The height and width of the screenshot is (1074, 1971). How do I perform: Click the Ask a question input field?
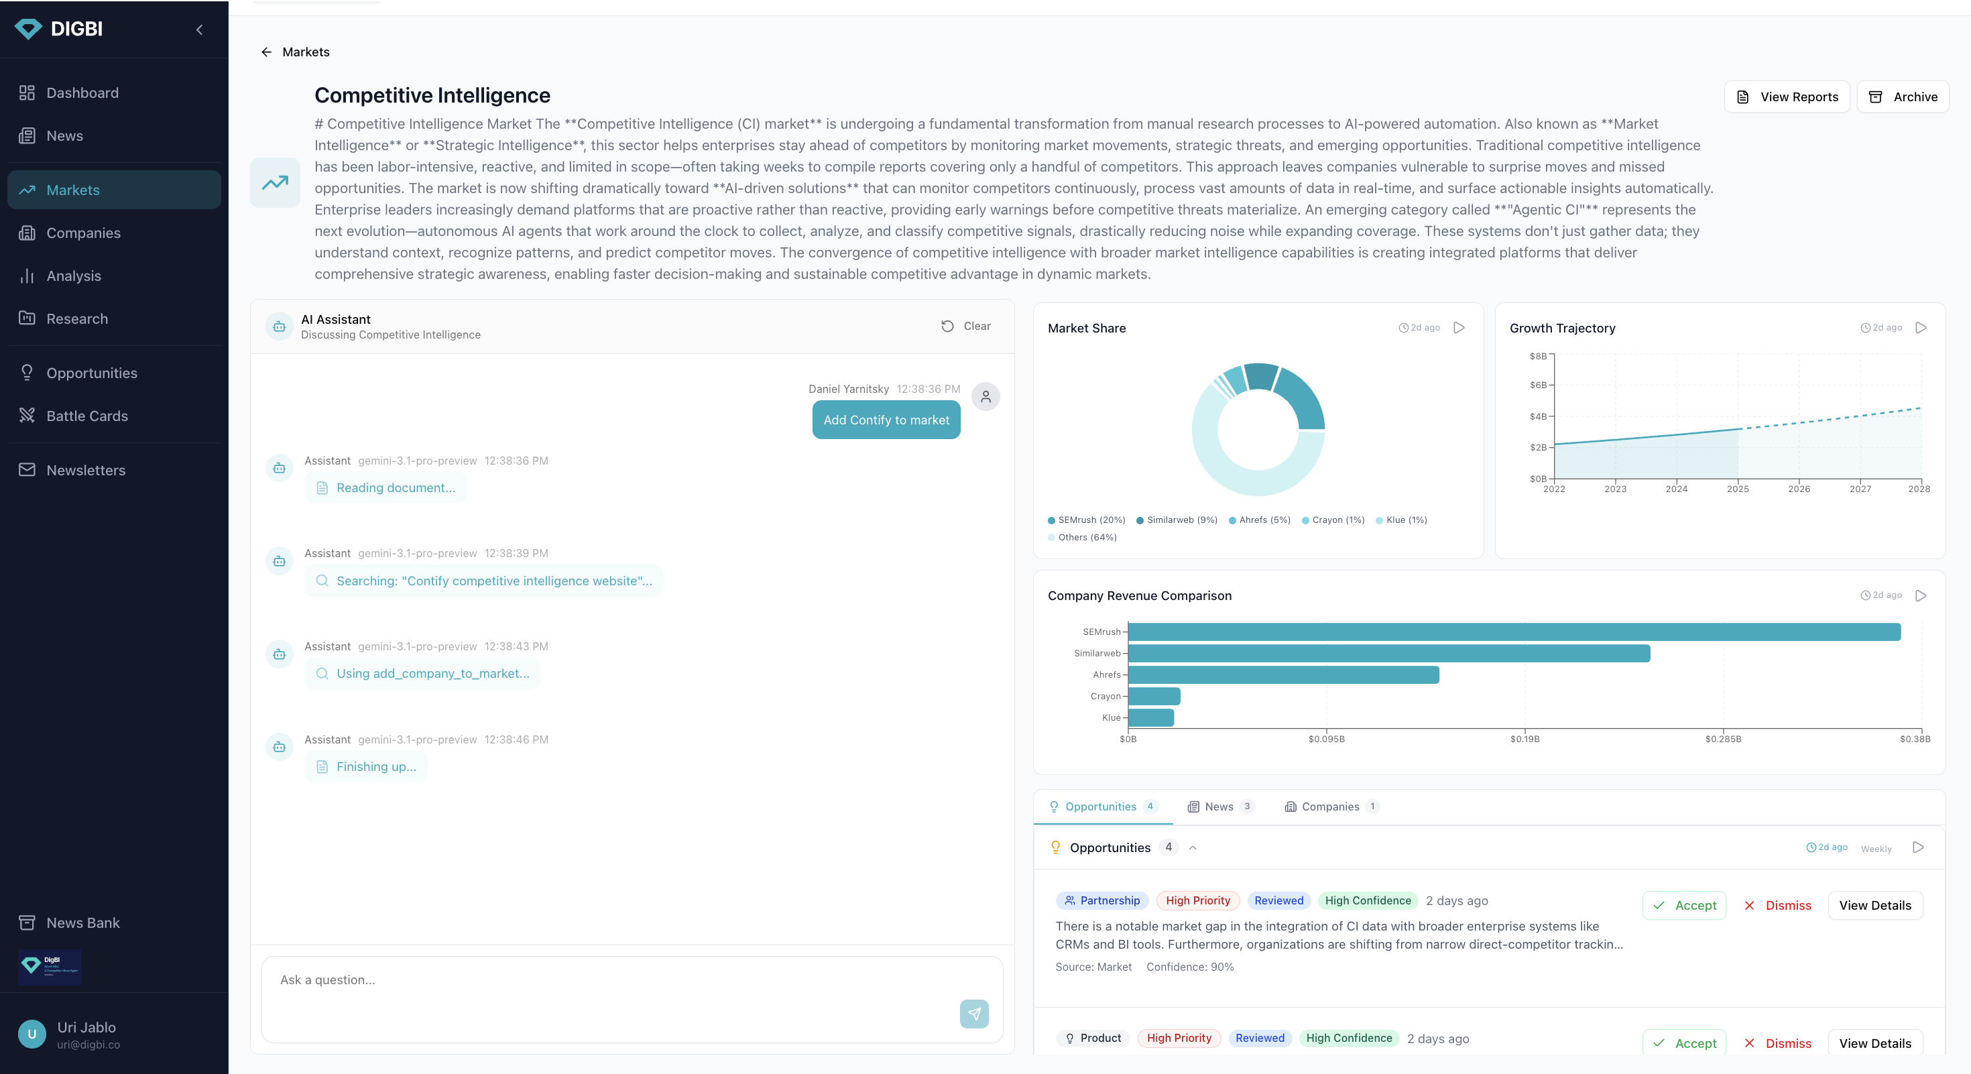[605, 980]
